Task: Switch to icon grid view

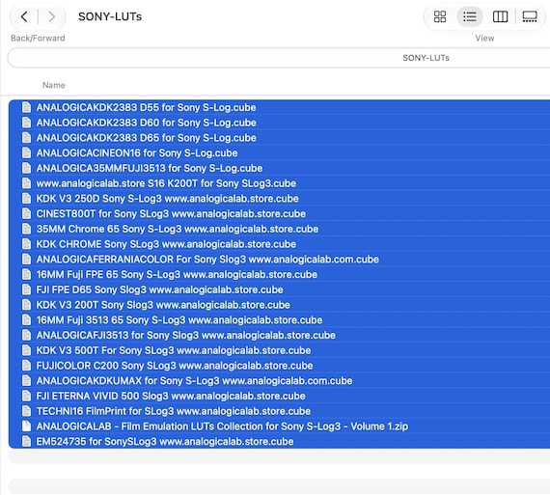Action: click(440, 16)
